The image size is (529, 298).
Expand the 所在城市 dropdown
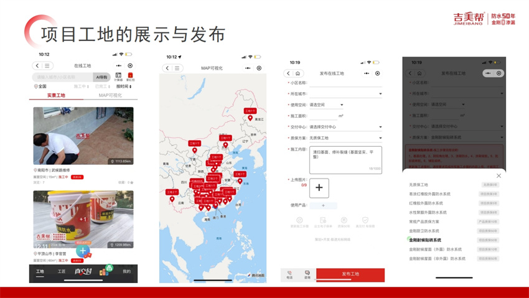point(380,94)
